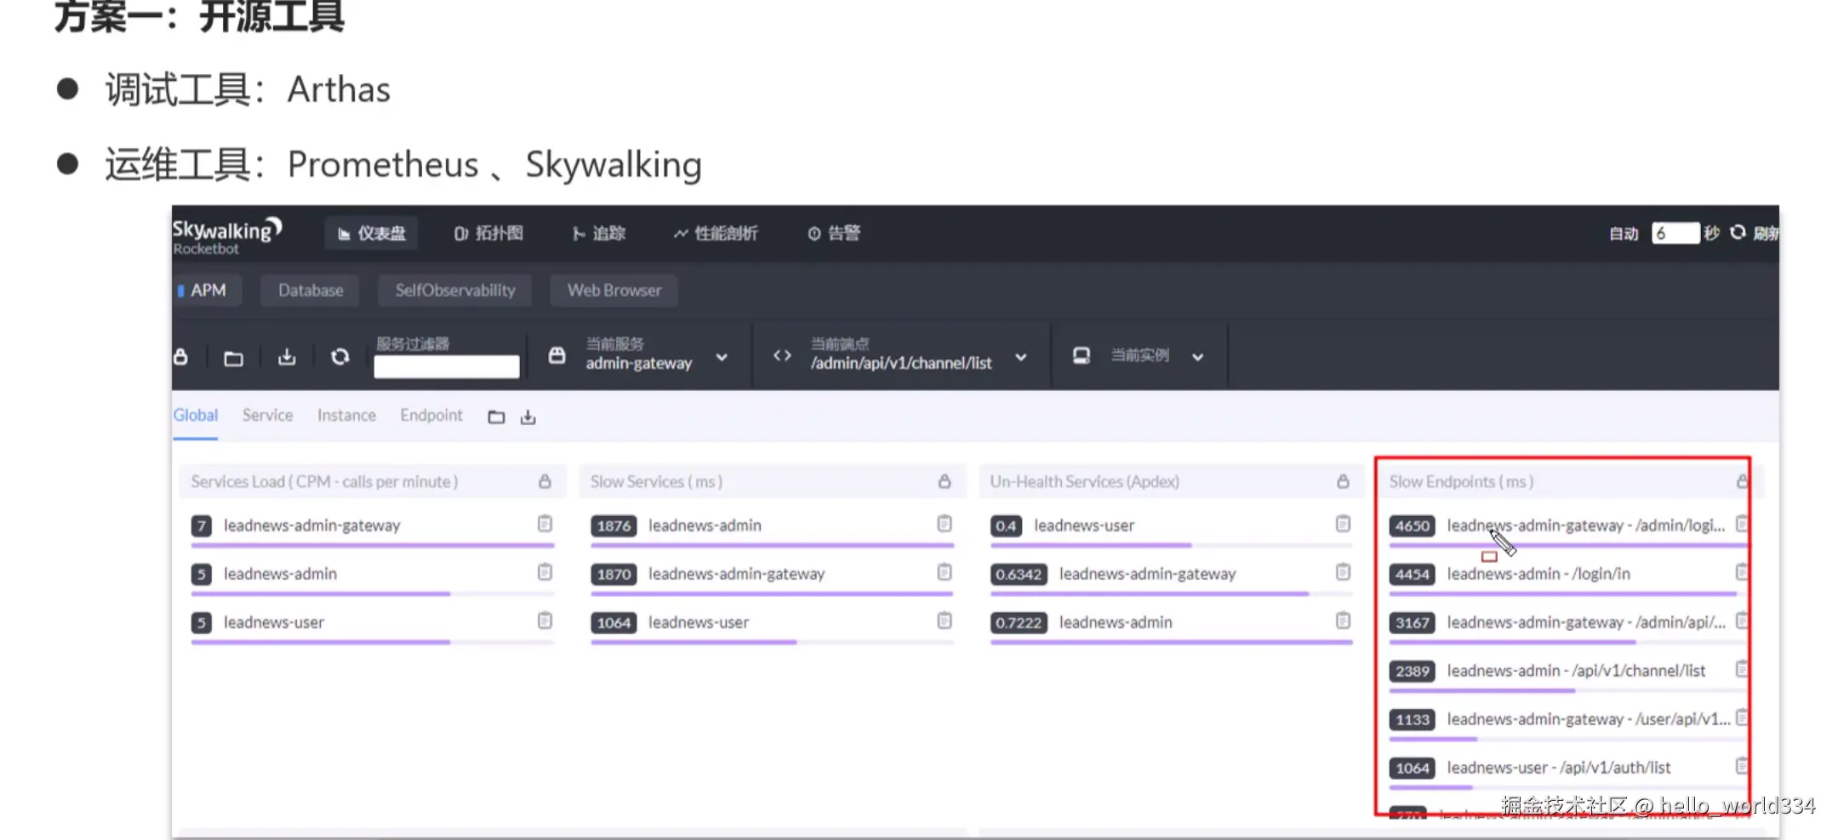
Task: Copy the leadnews-admin - /api/v1/channel/list endpoint
Action: (x=1742, y=669)
